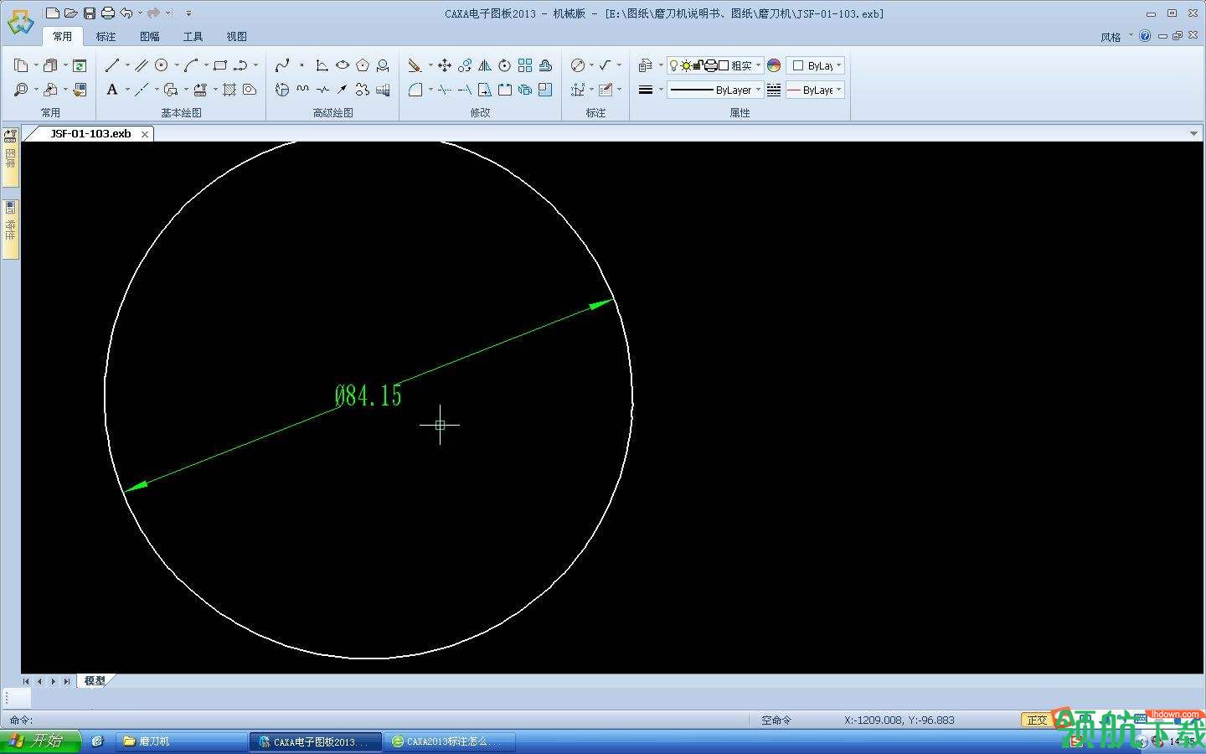Select the Trim tool

(x=445, y=89)
